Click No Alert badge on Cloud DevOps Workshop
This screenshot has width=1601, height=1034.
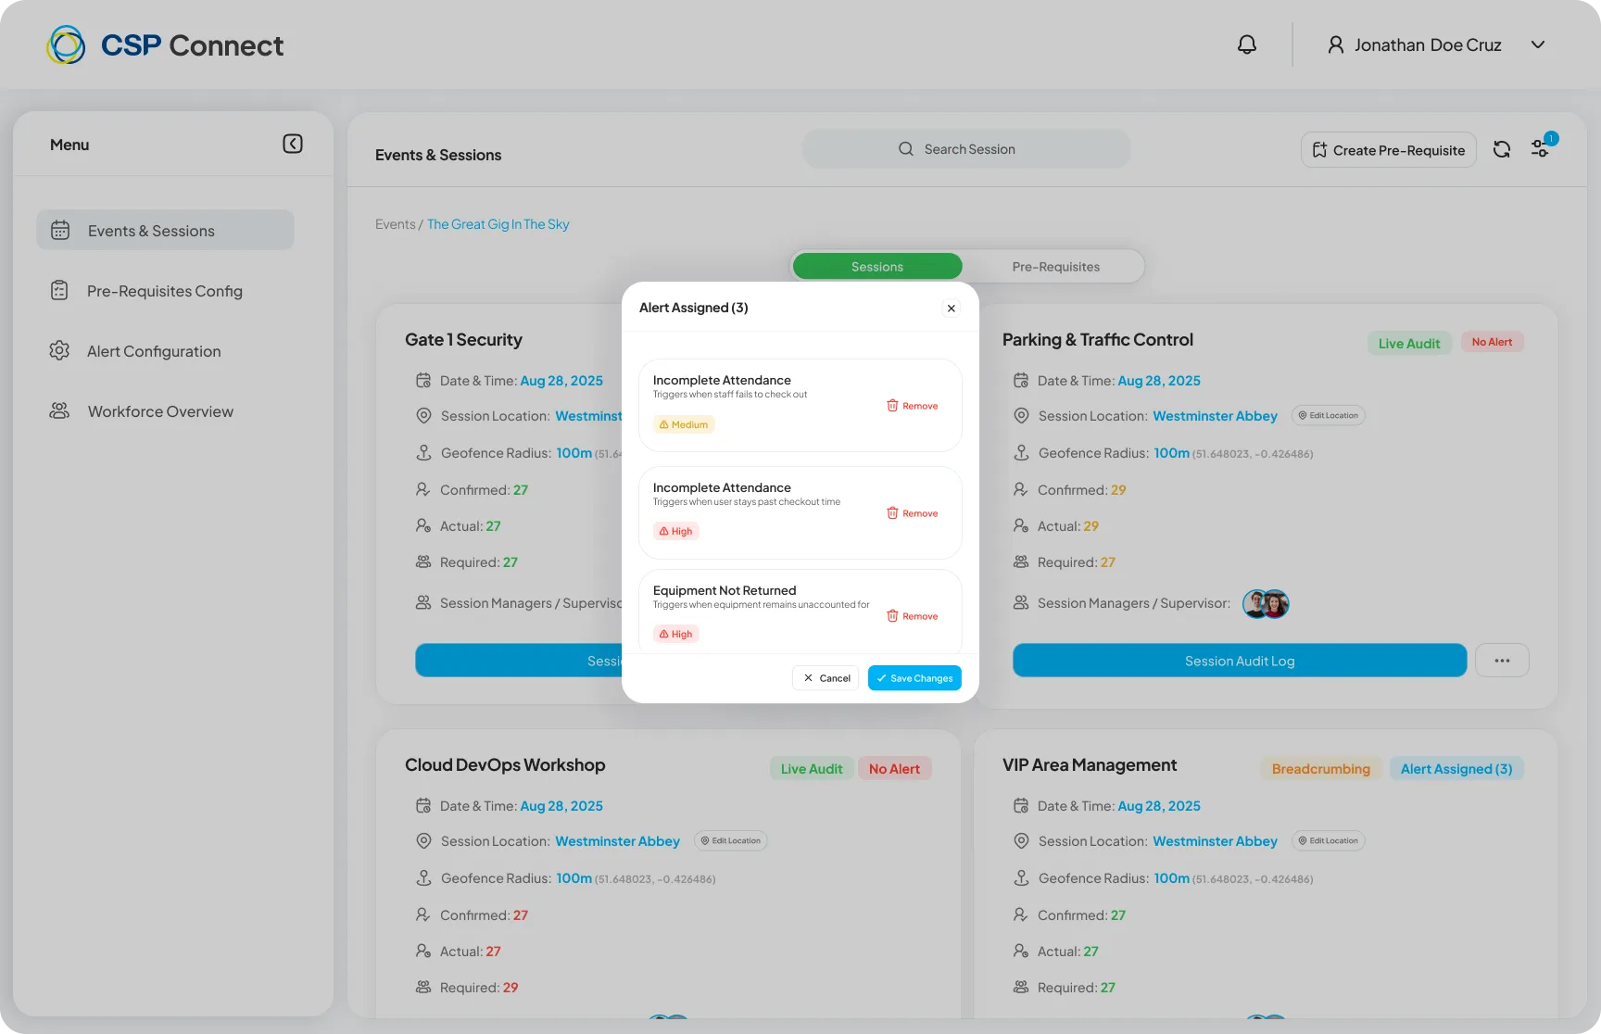click(x=894, y=768)
